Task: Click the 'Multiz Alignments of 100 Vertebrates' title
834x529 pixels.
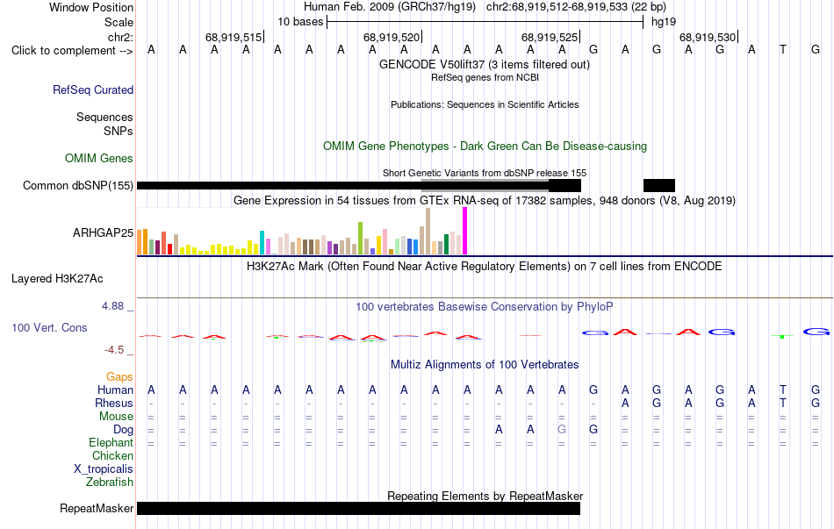Action: tap(485, 365)
